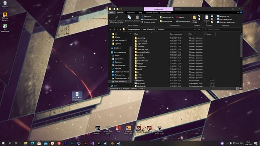The height and width of the screenshot is (146, 260).
Task: Open the Application Tools tab
Action: tap(158, 13)
